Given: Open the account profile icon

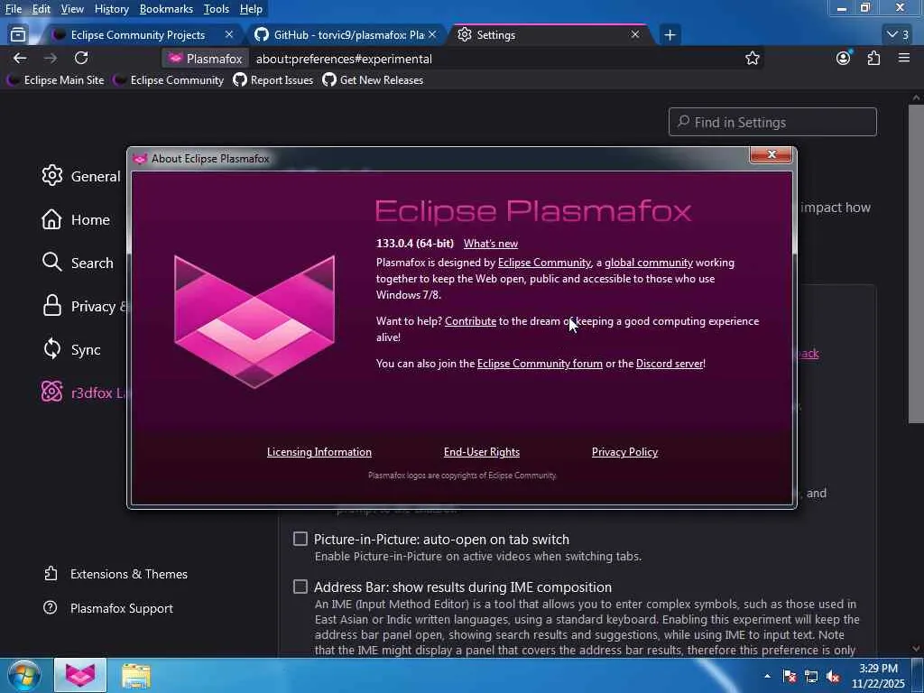Looking at the screenshot, I should click(844, 58).
